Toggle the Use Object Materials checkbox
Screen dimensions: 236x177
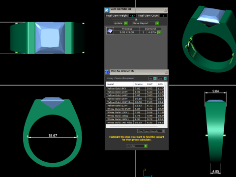[163, 131]
